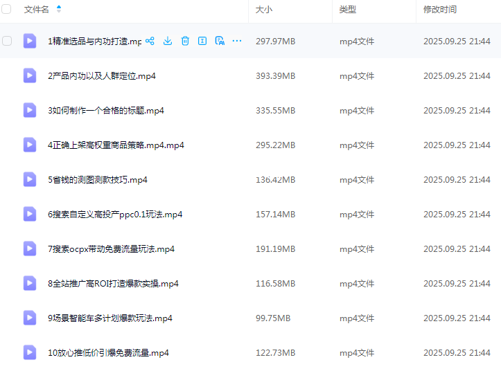Sort files by 大小 column header
501x380 pixels.
pos(263,10)
